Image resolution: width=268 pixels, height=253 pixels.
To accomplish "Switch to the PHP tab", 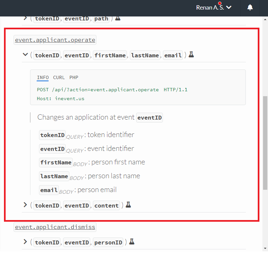I will (74, 77).
